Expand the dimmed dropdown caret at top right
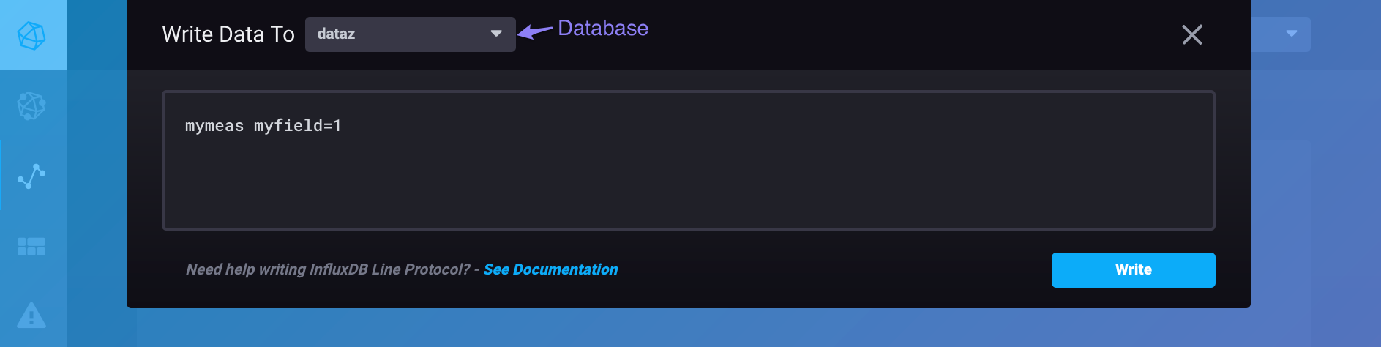Viewport: 1381px width, 347px height. (1291, 34)
